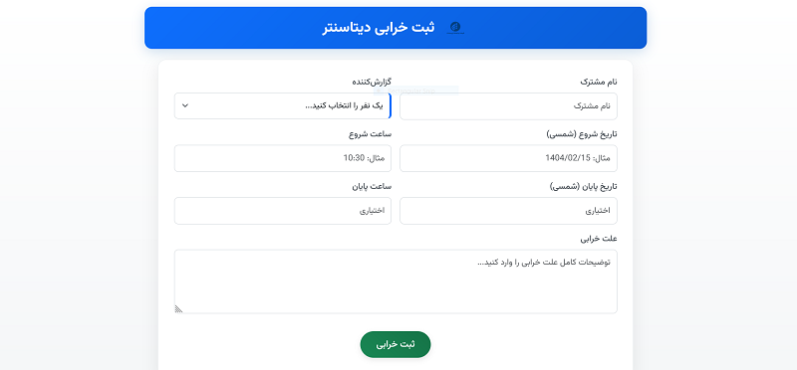This screenshot has width=797, height=370.
Task: Select the optional end date input
Action: coord(508,211)
